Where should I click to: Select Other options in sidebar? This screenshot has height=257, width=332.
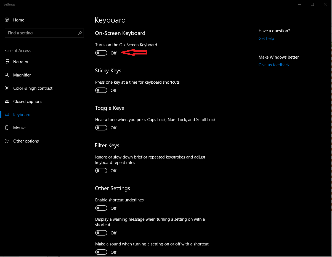point(26,141)
